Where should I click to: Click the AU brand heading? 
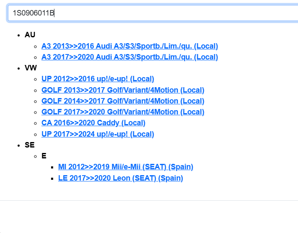click(30, 35)
